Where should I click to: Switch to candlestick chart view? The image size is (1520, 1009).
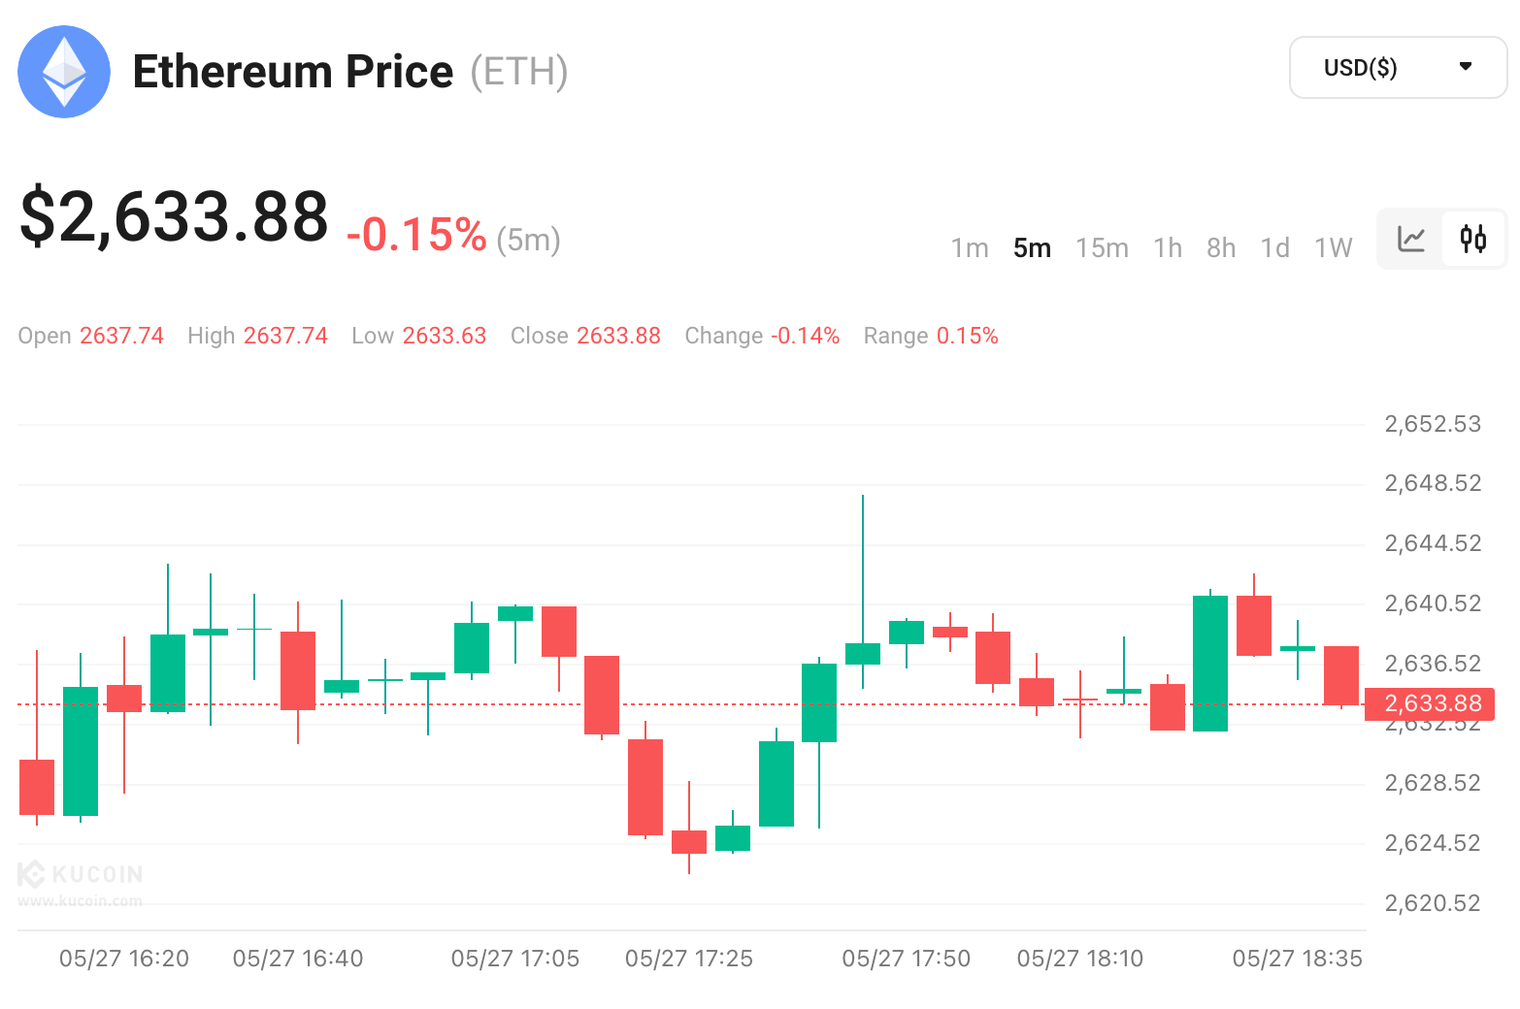click(1473, 239)
